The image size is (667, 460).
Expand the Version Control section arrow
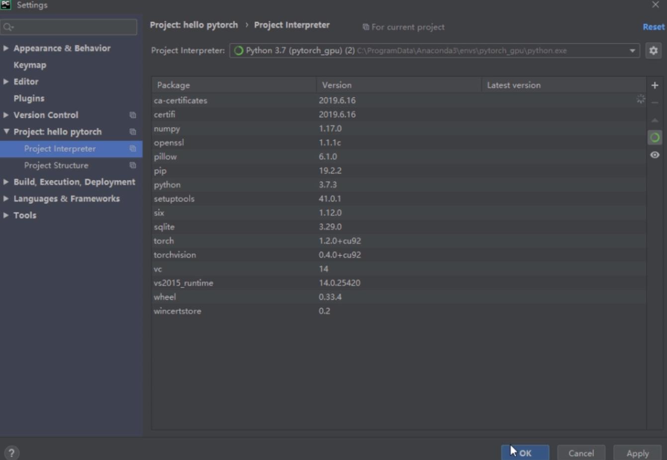tap(6, 115)
